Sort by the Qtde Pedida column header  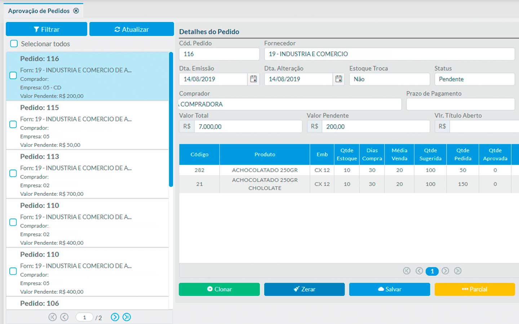tap(463, 154)
